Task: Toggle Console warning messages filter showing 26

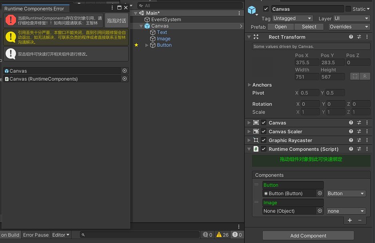Action: coord(222,235)
